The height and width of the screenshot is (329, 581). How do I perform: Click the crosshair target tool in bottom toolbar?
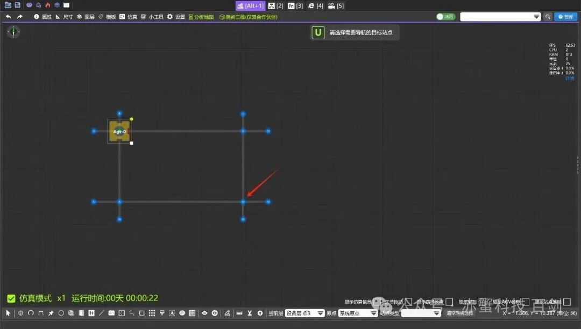(x=21, y=313)
